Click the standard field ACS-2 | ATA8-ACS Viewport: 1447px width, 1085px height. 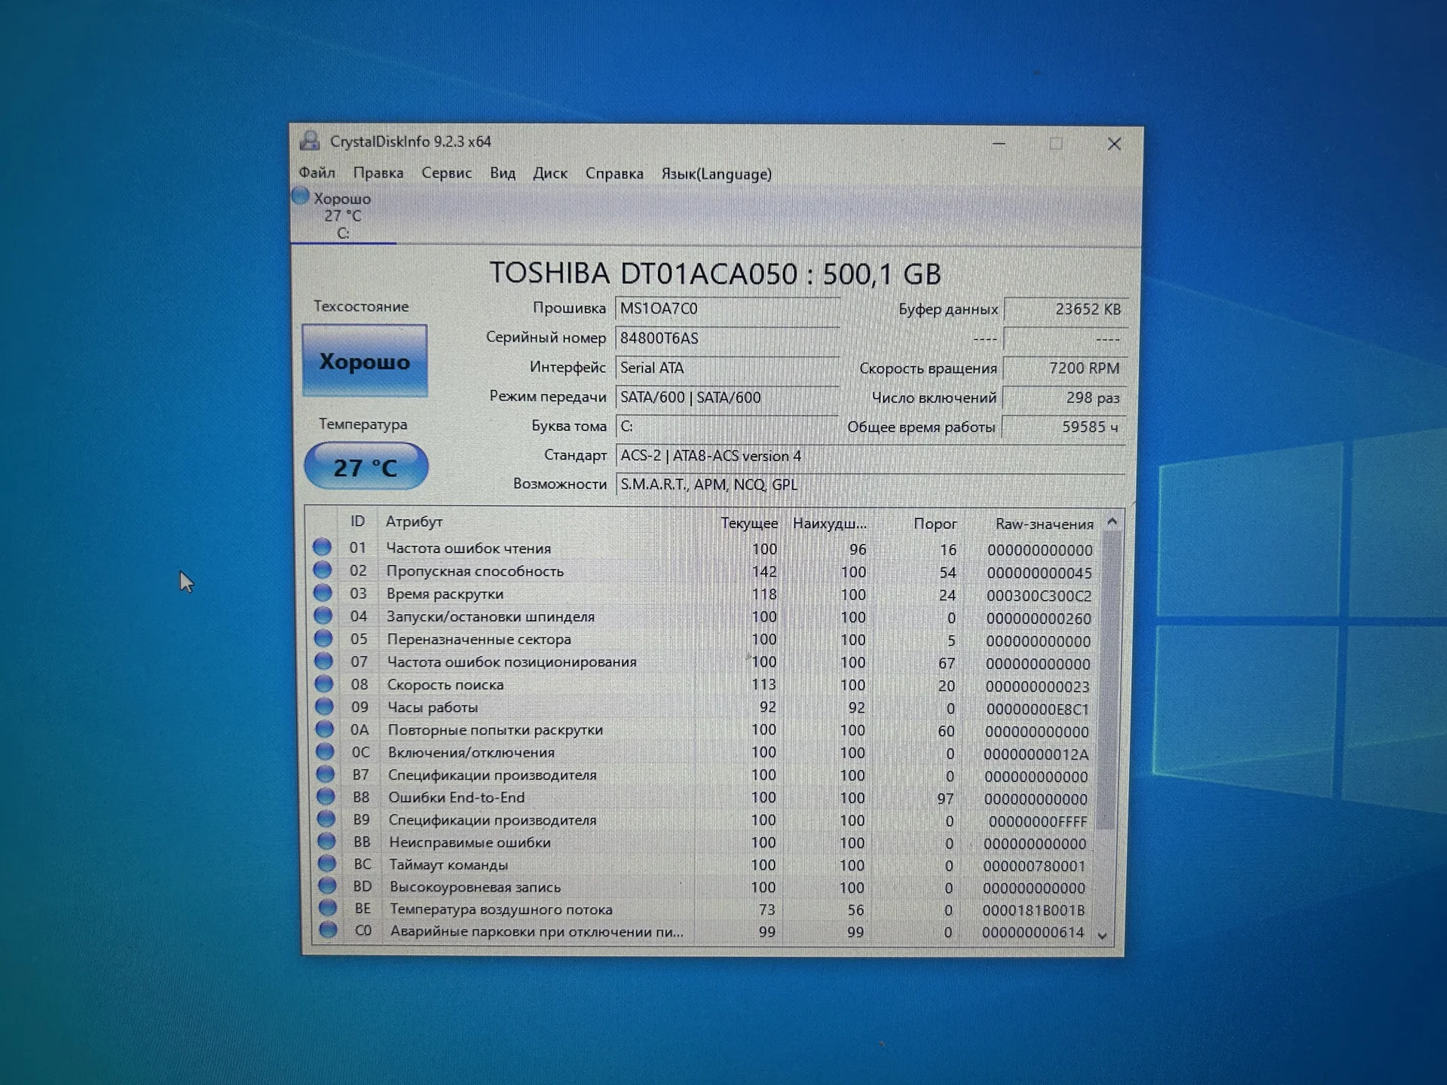(870, 456)
